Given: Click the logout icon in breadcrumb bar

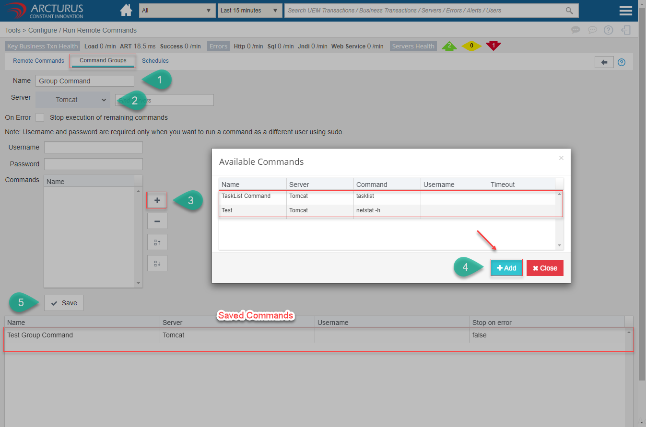Looking at the screenshot, I should [626, 30].
